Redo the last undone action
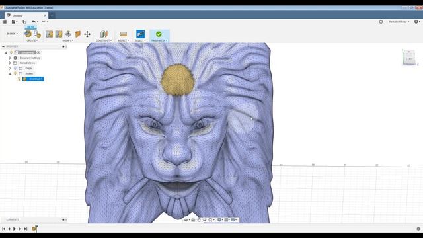The width and height of the screenshot is (423, 238). [x=43, y=22]
